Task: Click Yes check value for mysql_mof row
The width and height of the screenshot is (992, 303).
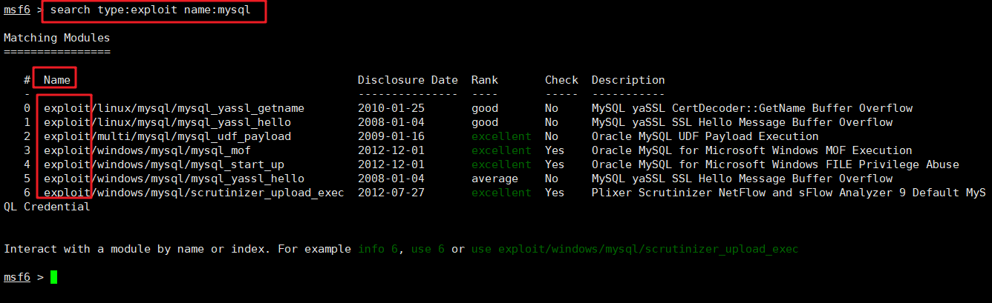Action: (x=555, y=150)
